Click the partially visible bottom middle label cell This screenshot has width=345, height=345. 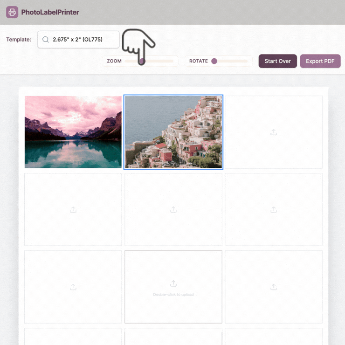[x=173, y=337]
